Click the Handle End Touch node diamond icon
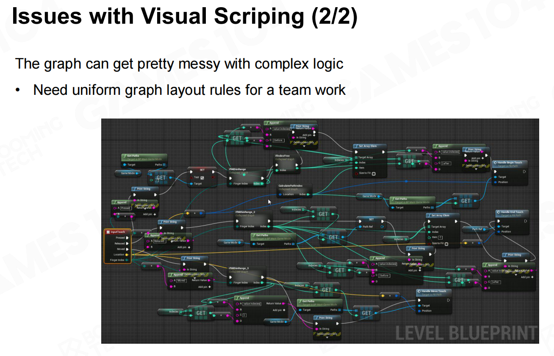This screenshot has height=356, width=554. click(x=498, y=212)
